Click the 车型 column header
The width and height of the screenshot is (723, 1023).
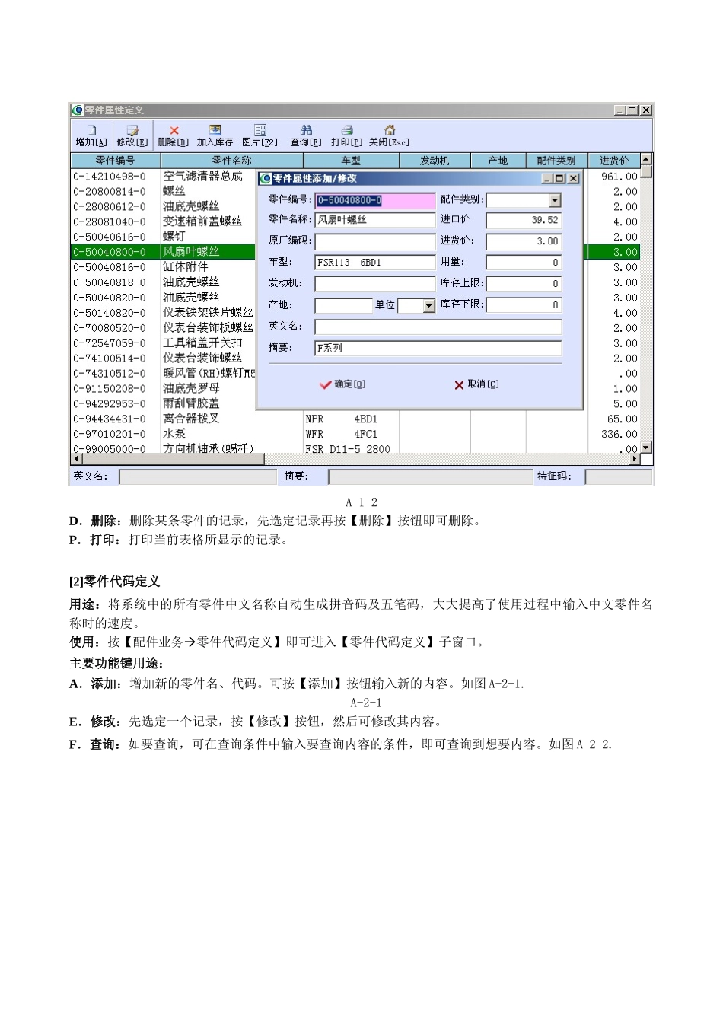pyautogui.click(x=351, y=161)
